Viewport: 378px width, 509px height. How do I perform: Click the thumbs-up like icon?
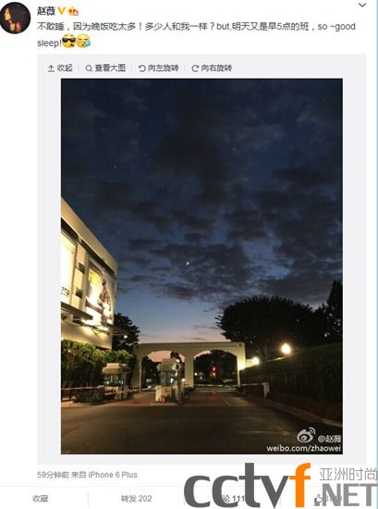pyautogui.click(x=318, y=499)
